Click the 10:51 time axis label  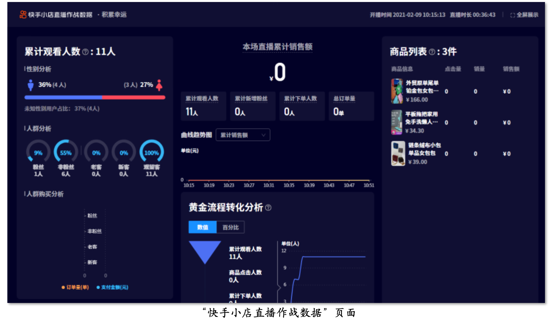pos(369,185)
